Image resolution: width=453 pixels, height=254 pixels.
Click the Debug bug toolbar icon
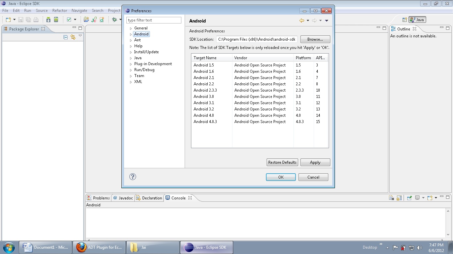click(114, 20)
